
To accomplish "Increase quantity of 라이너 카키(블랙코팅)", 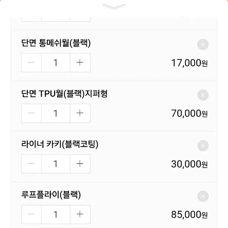I will click(80, 164).
